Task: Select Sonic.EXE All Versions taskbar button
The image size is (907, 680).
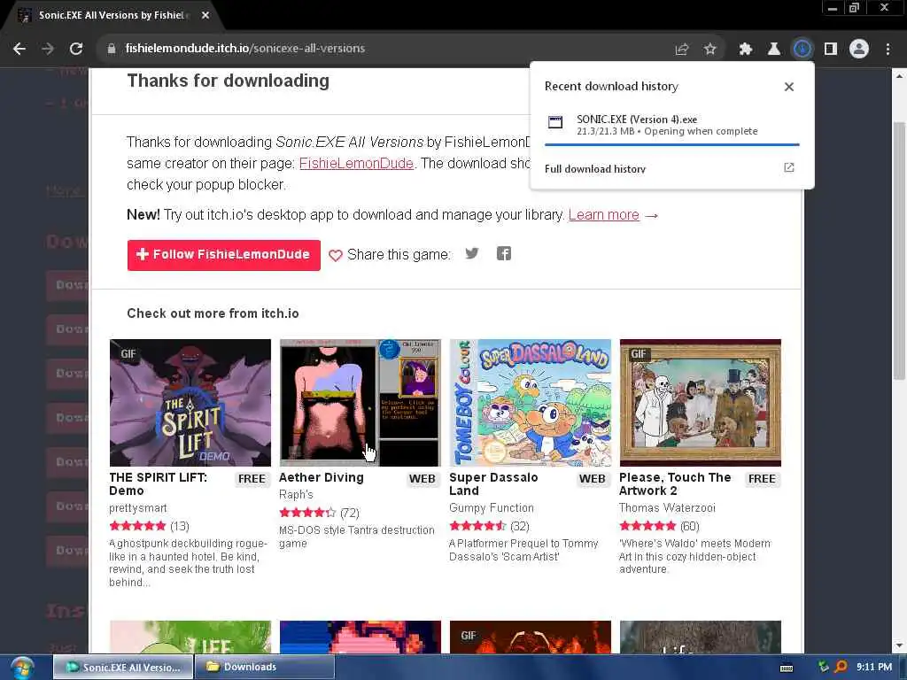Action: click(123, 668)
